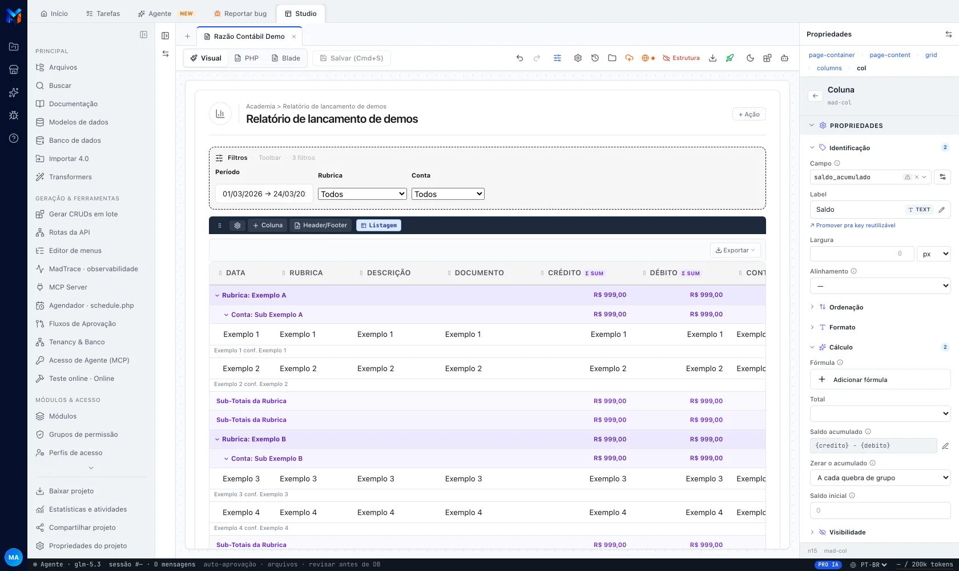Click the undo arrow in the Studio toolbar
The image size is (959, 571).
point(519,58)
